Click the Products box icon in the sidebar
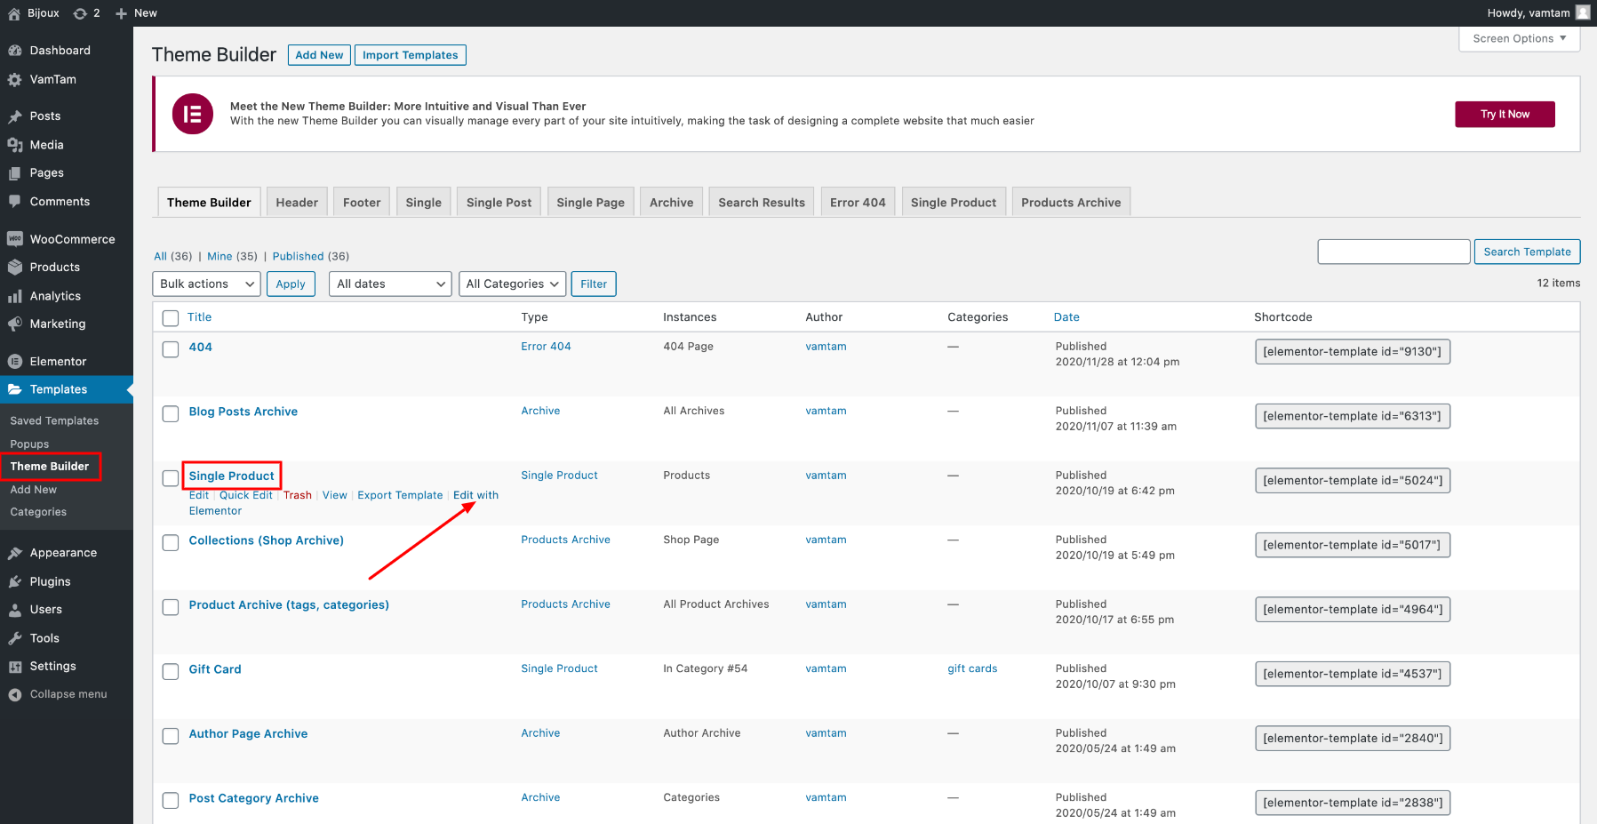This screenshot has width=1597, height=824. 15,267
